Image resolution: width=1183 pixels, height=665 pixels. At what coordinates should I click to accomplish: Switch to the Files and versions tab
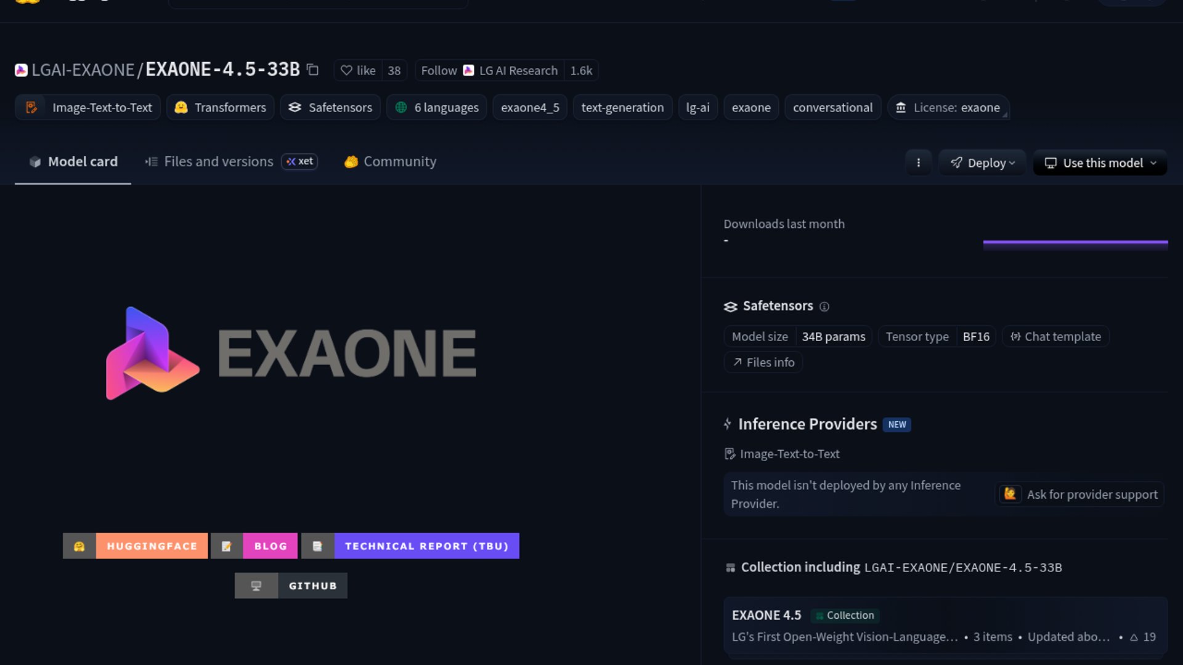pos(218,161)
